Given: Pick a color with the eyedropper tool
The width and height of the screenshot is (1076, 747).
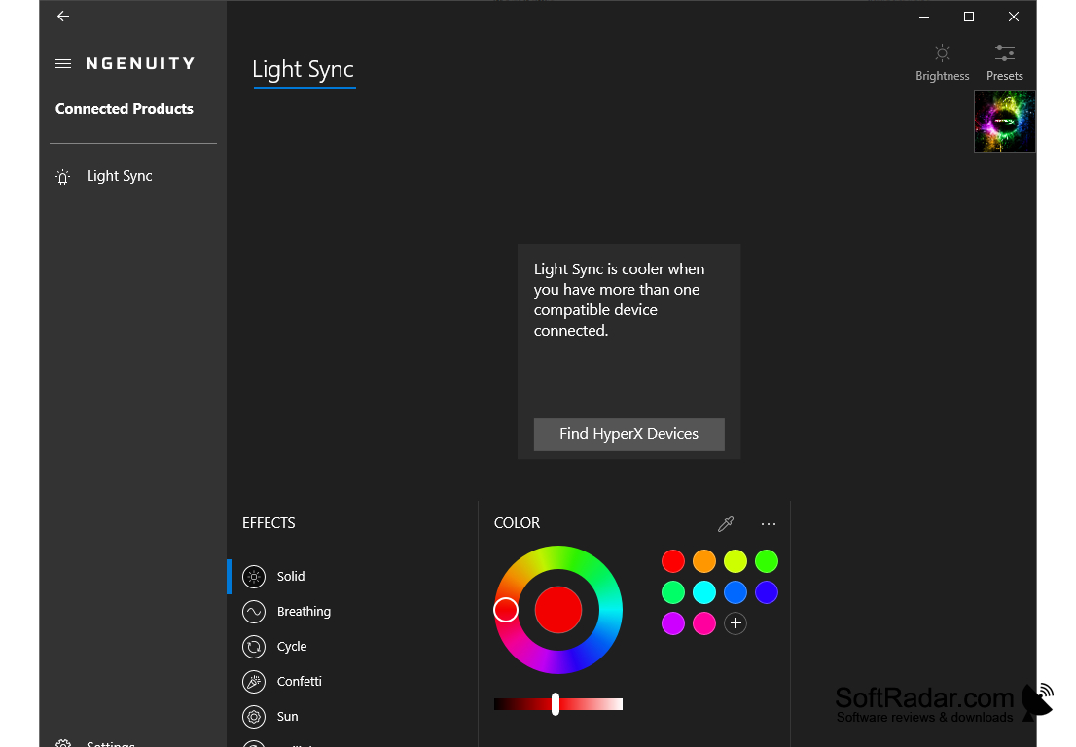Looking at the screenshot, I should click(x=726, y=523).
